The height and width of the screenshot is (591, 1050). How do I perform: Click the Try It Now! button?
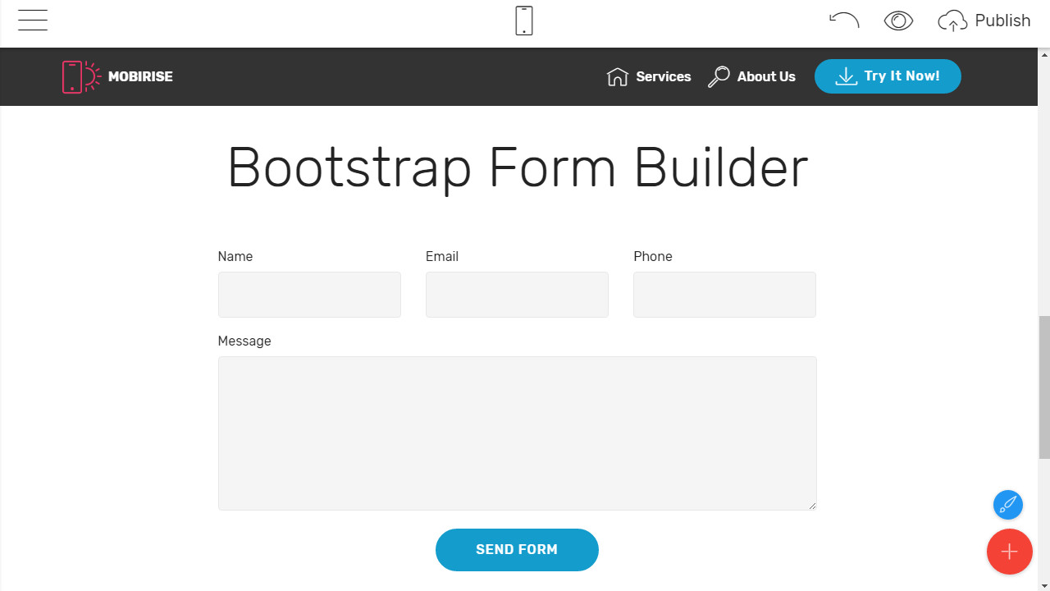pyautogui.click(x=888, y=76)
